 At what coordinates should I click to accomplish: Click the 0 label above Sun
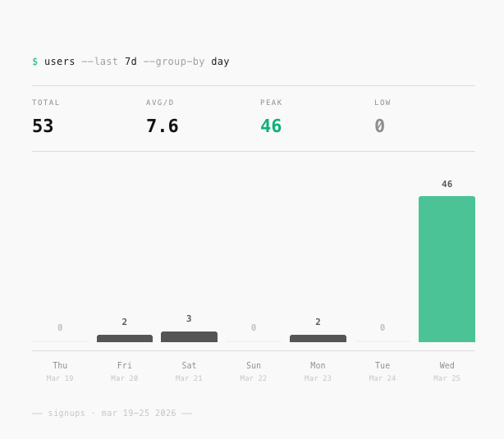(x=254, y=327)
